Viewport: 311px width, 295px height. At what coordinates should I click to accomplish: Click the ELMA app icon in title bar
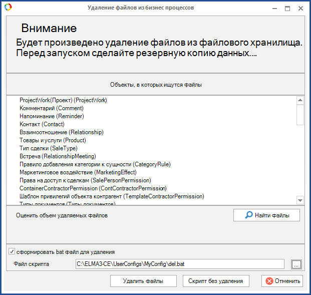point(7,8)
